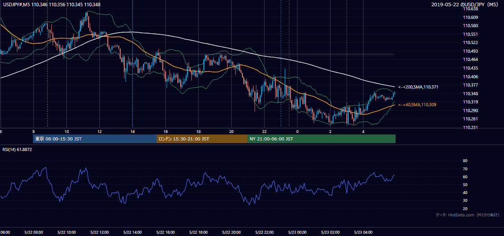Click price axis value 110.348
Screen dimensions: 504x236
point(471,94)
